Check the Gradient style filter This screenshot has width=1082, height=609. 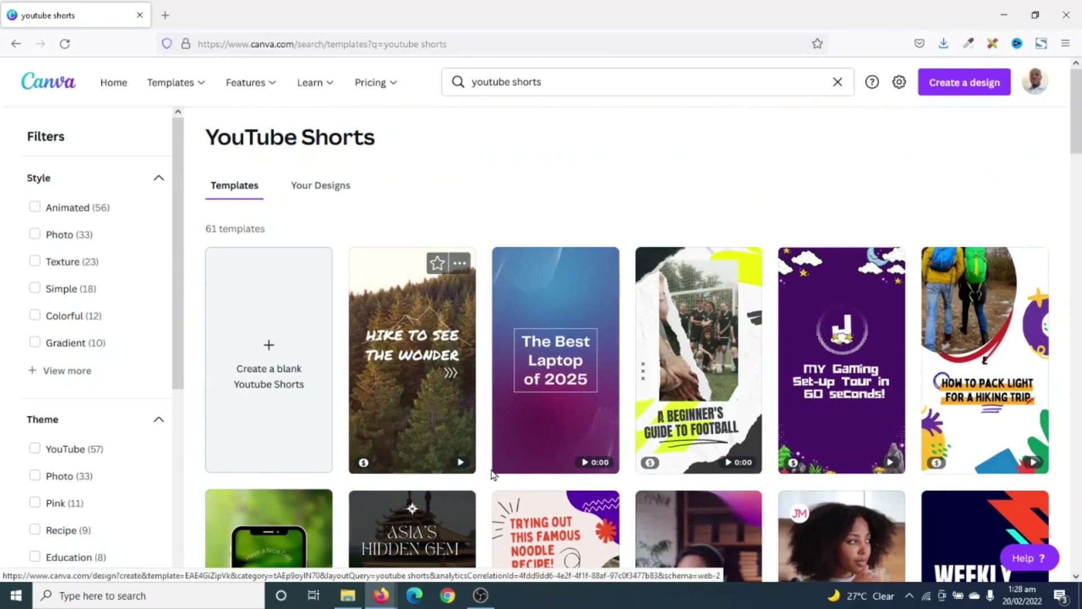tap(34, 342)
